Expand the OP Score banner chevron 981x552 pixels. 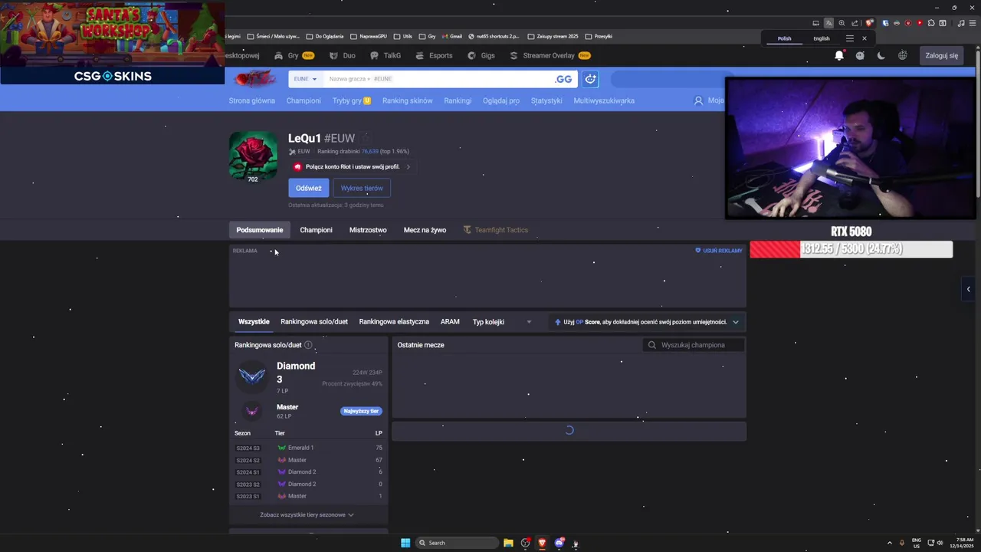point(736,322)
